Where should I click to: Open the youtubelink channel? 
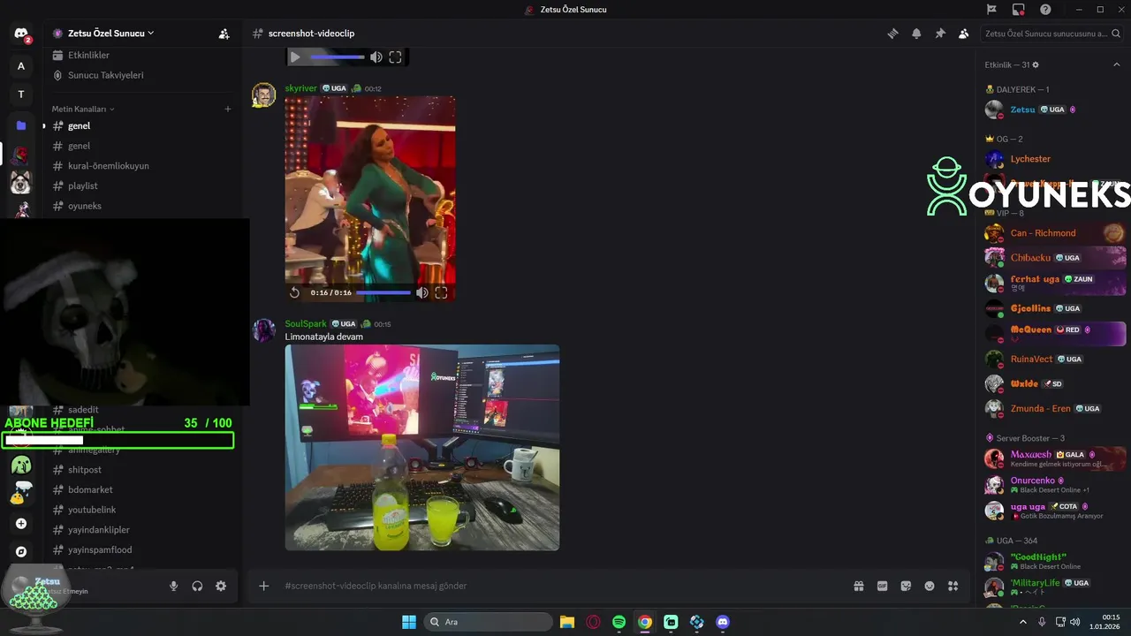92,510
